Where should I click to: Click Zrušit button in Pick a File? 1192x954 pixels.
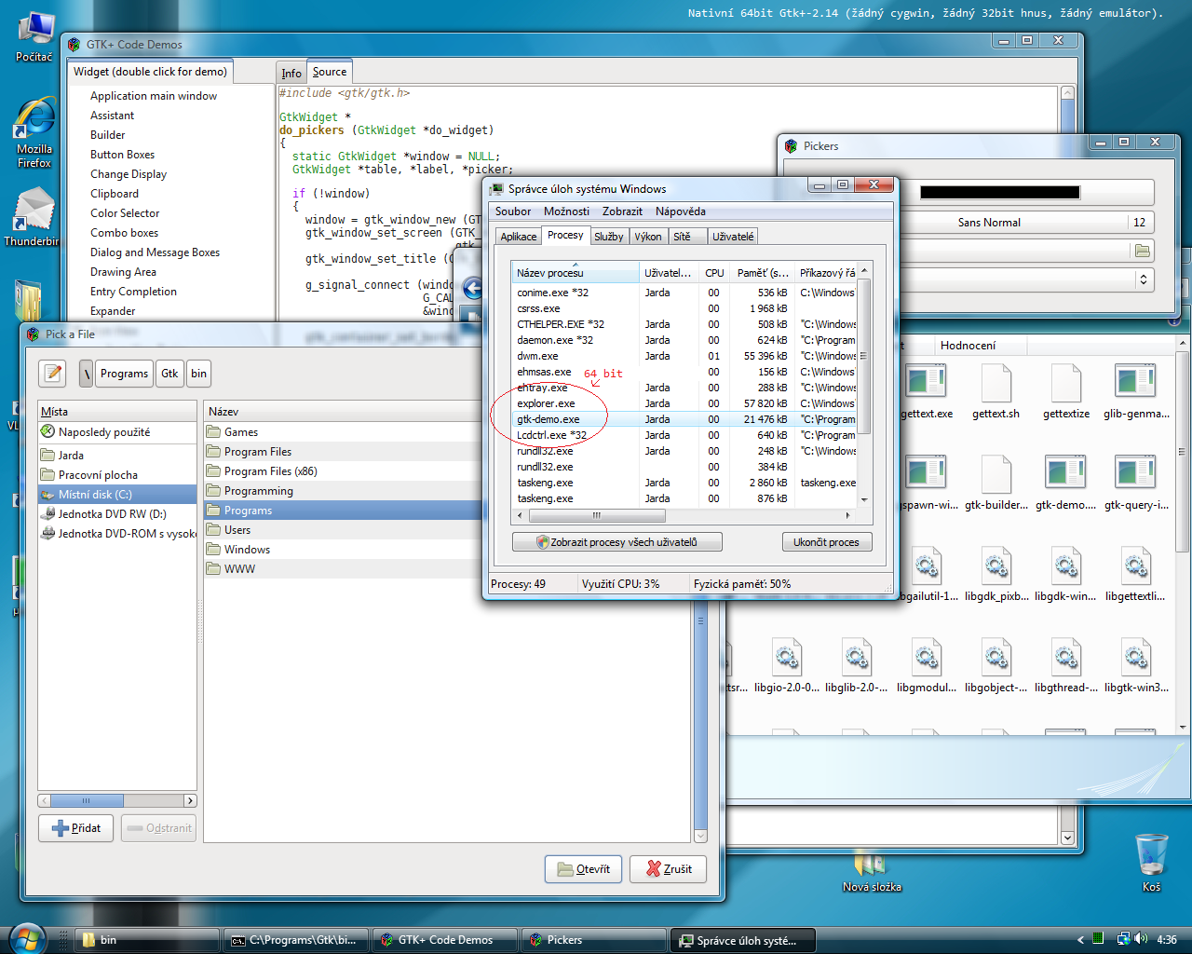[x=669, y=869]
